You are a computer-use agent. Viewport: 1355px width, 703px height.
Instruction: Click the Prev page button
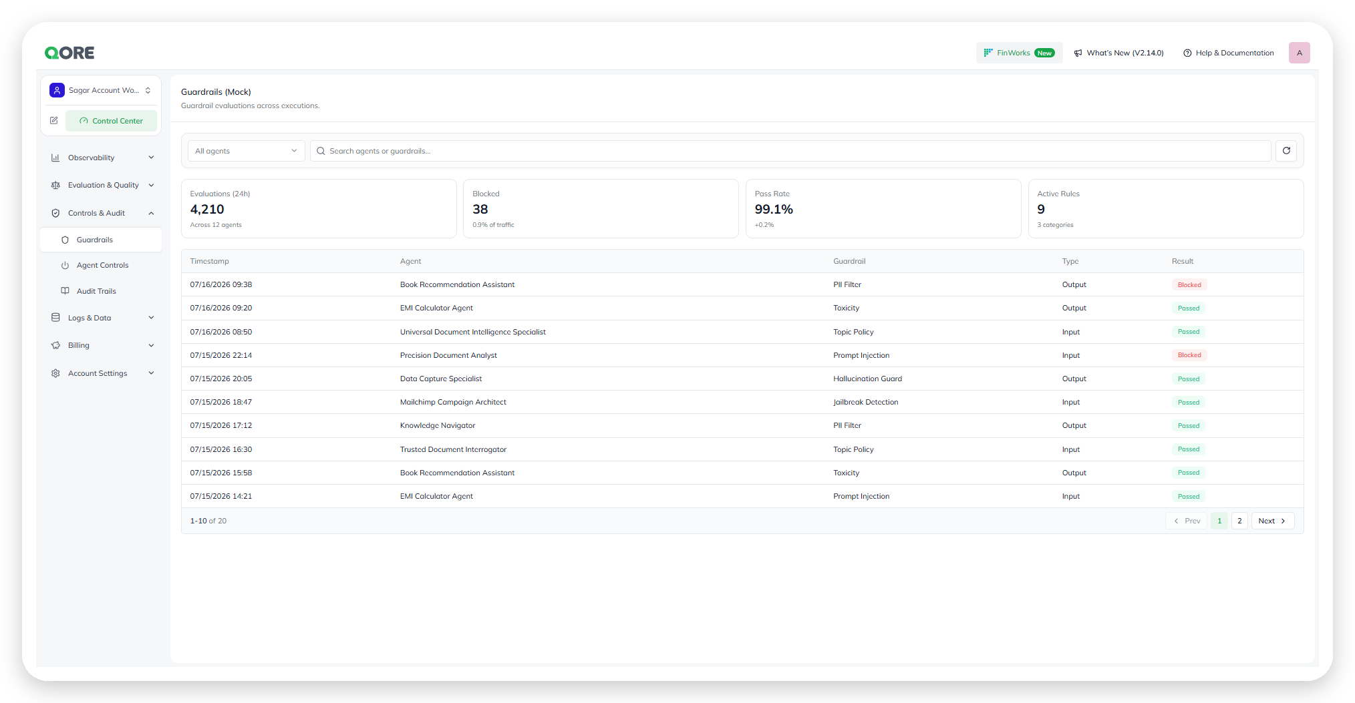coord(1187,521)
